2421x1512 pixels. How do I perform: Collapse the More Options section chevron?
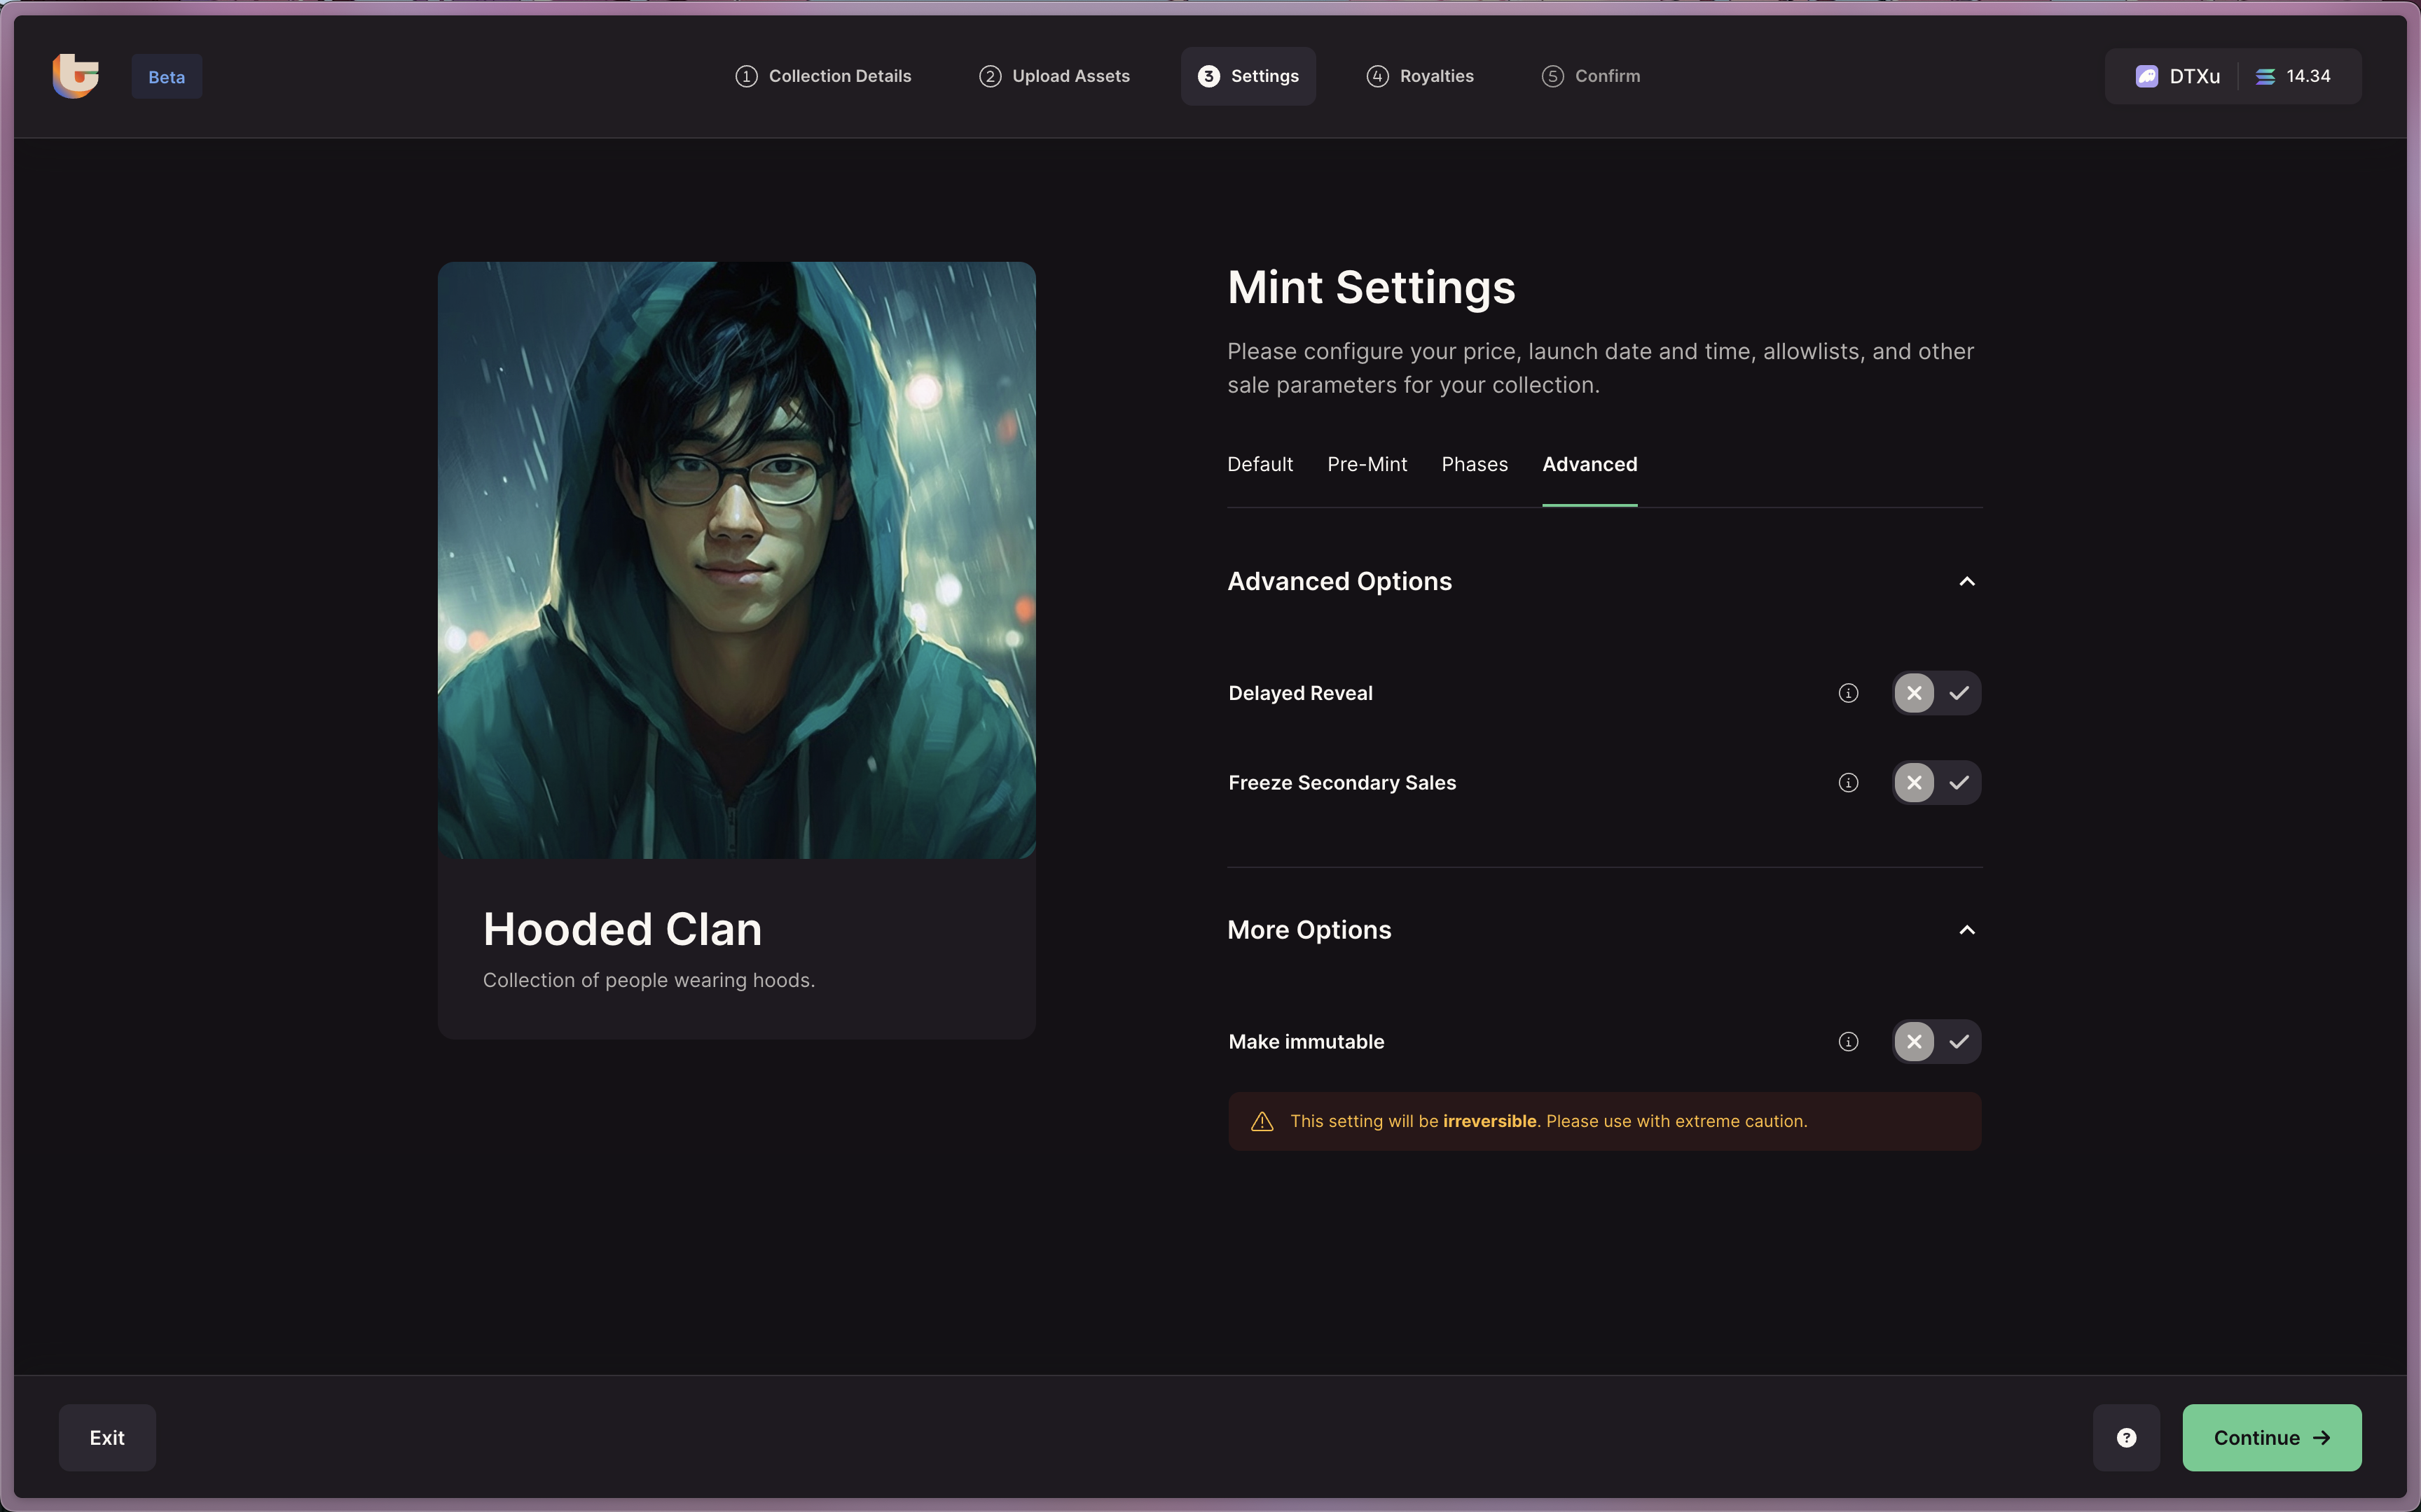pos(1966,930)
